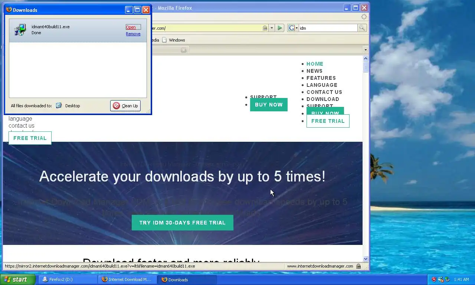Open LANGUAGE in site navigation
This screenshot has height=285, width=475.
click(322, 85)
